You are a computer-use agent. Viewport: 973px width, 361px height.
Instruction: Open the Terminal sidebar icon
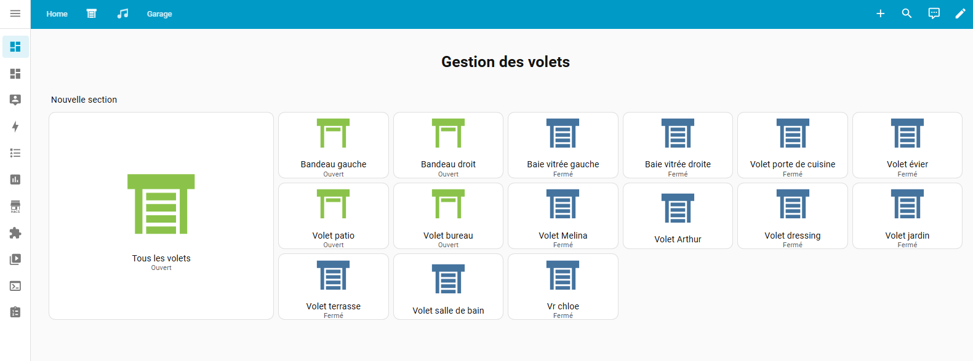tap(15, 286)
